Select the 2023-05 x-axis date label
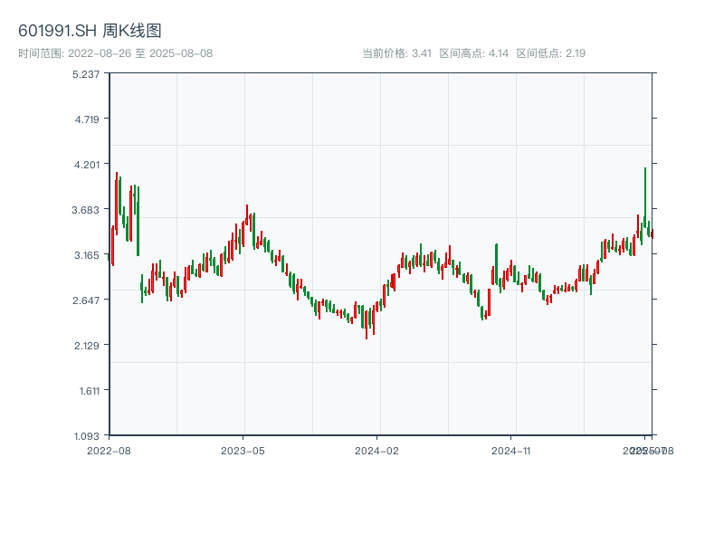The image size is (724, 543). (x=243, y=450)
